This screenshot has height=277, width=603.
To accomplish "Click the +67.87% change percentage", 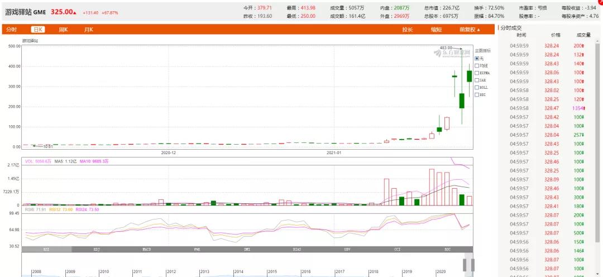I will pos(110,13).
